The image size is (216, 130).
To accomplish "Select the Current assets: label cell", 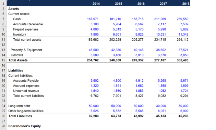I will click(19, 14).
